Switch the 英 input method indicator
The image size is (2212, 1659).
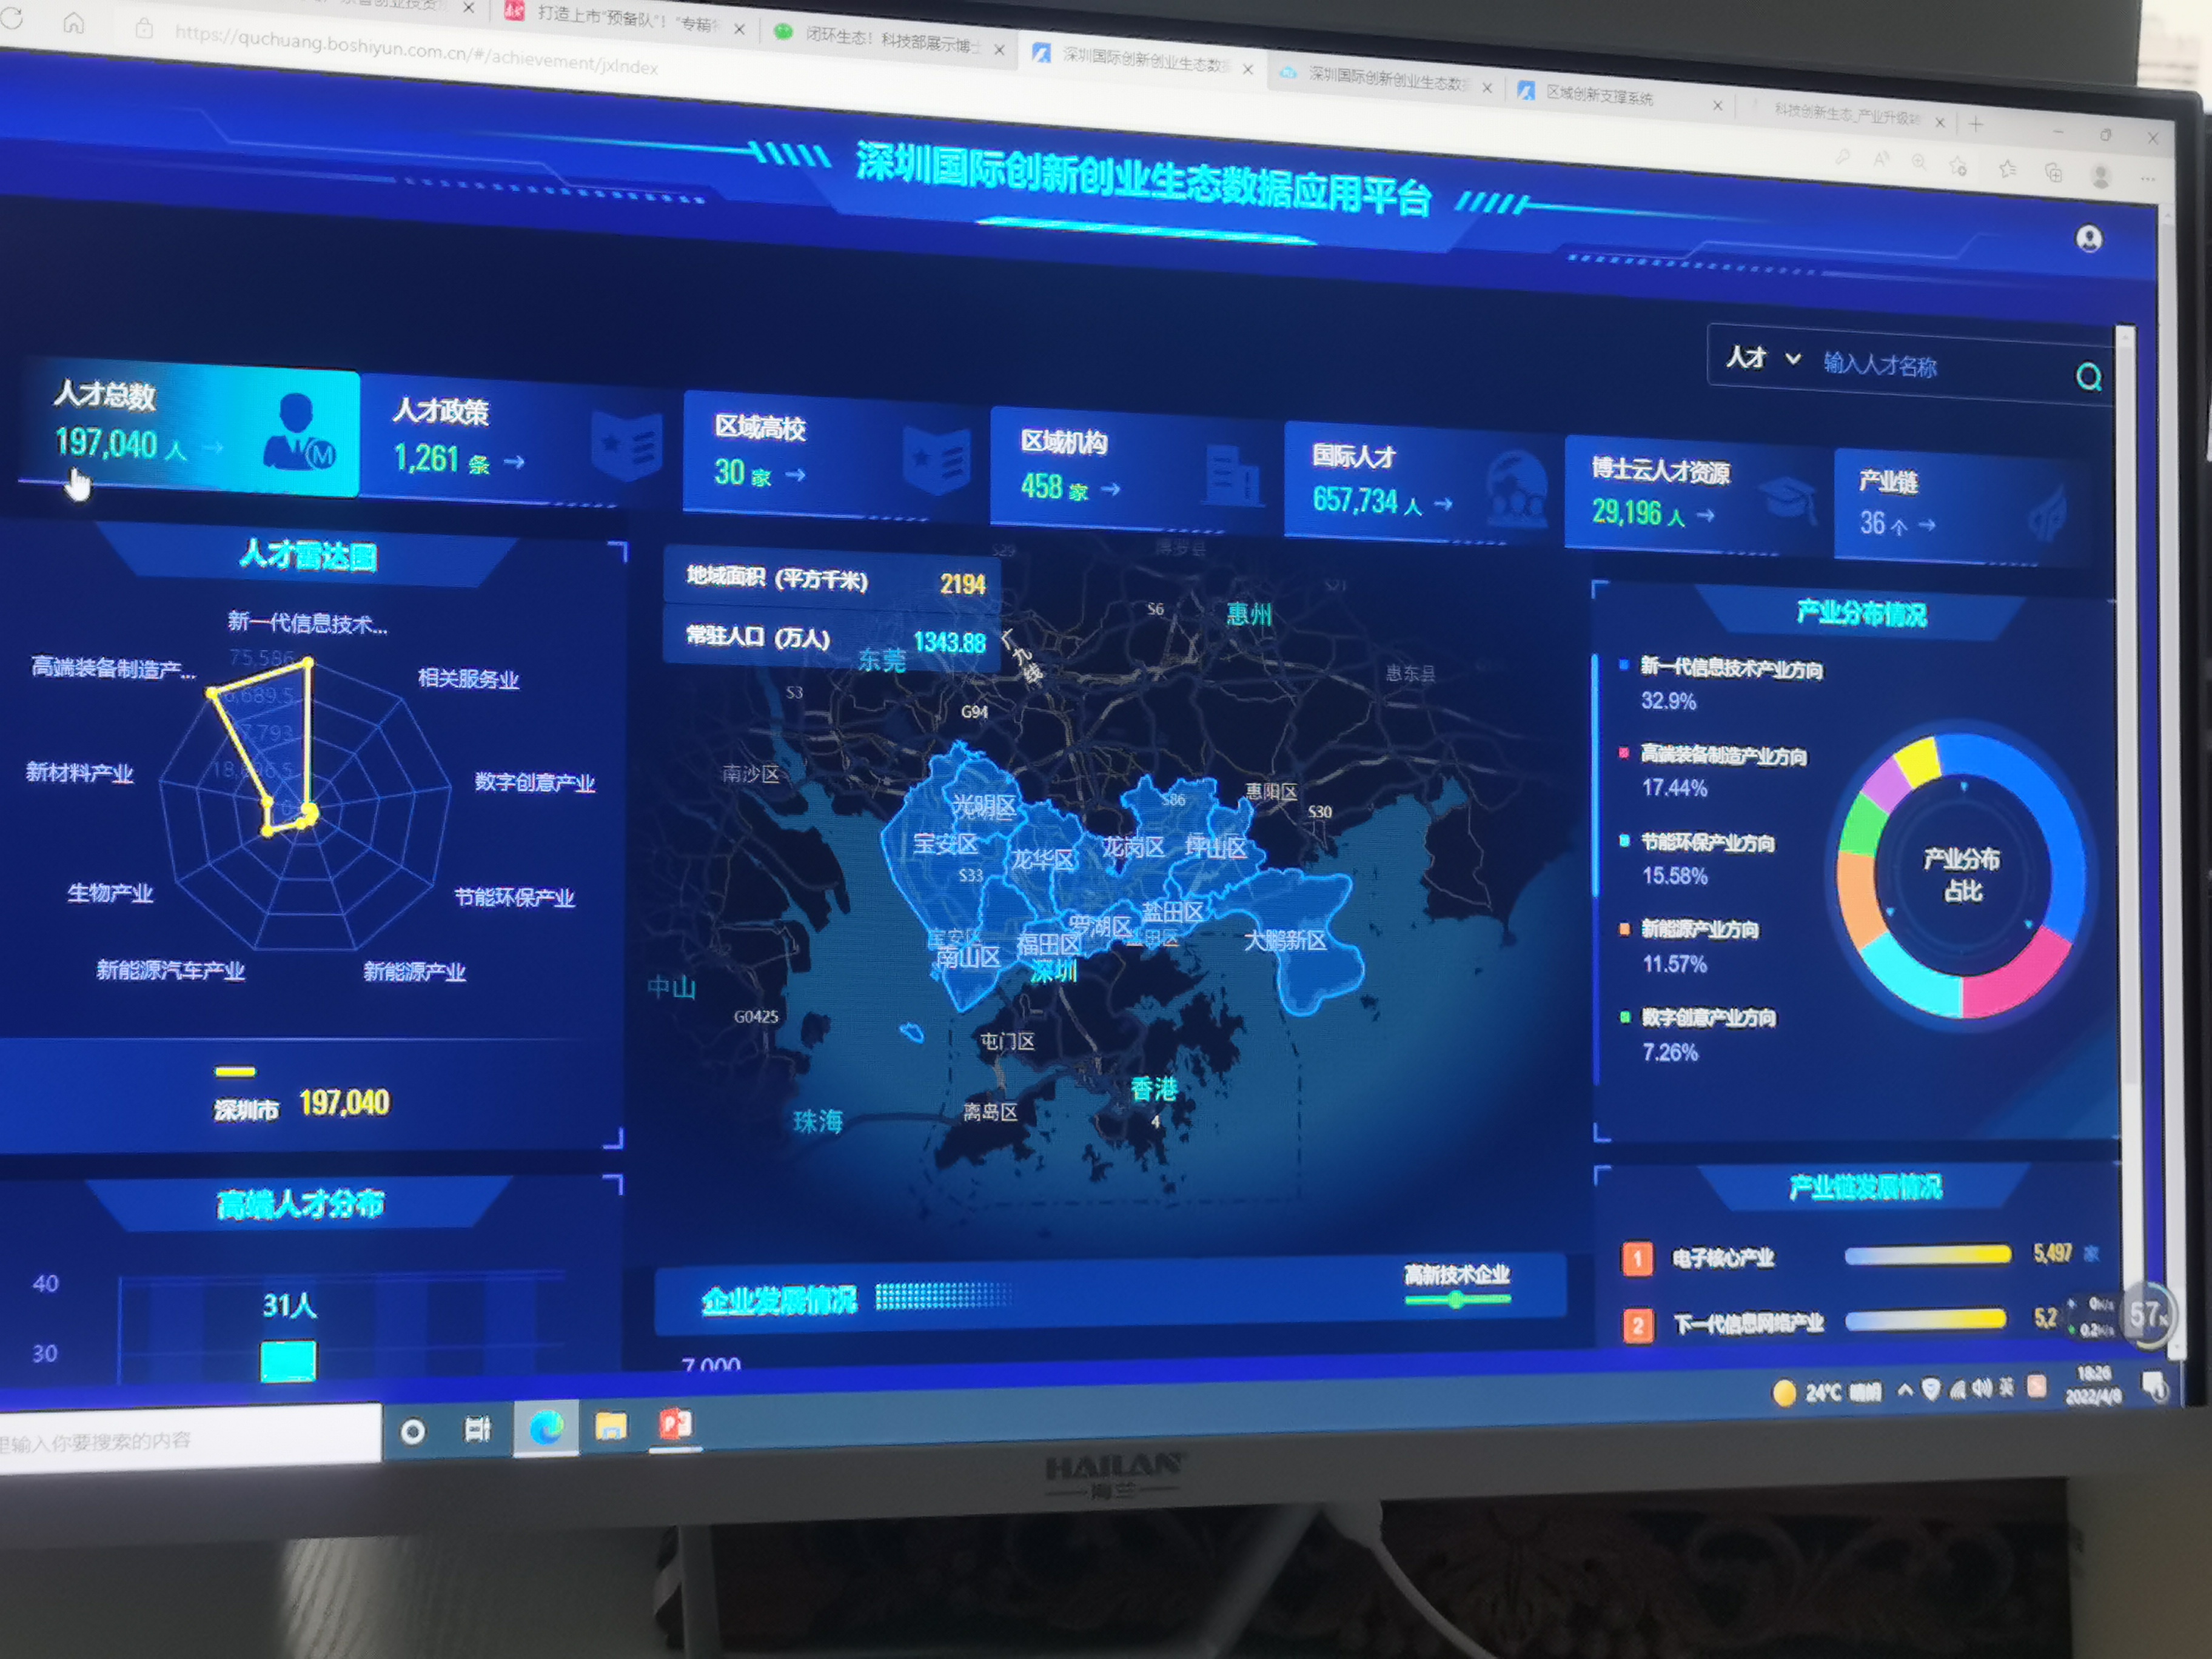tap(2006, 1388)
